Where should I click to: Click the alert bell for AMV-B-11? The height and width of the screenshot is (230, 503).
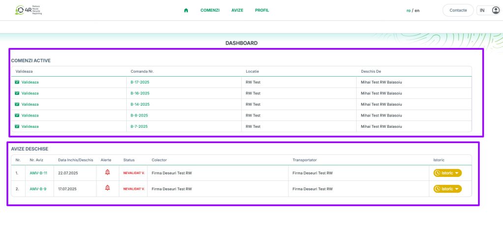click(108, 172)
